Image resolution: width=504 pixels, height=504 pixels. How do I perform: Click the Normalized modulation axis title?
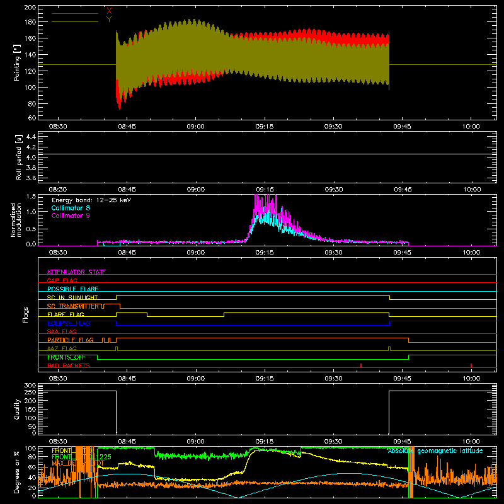[16, 220]
